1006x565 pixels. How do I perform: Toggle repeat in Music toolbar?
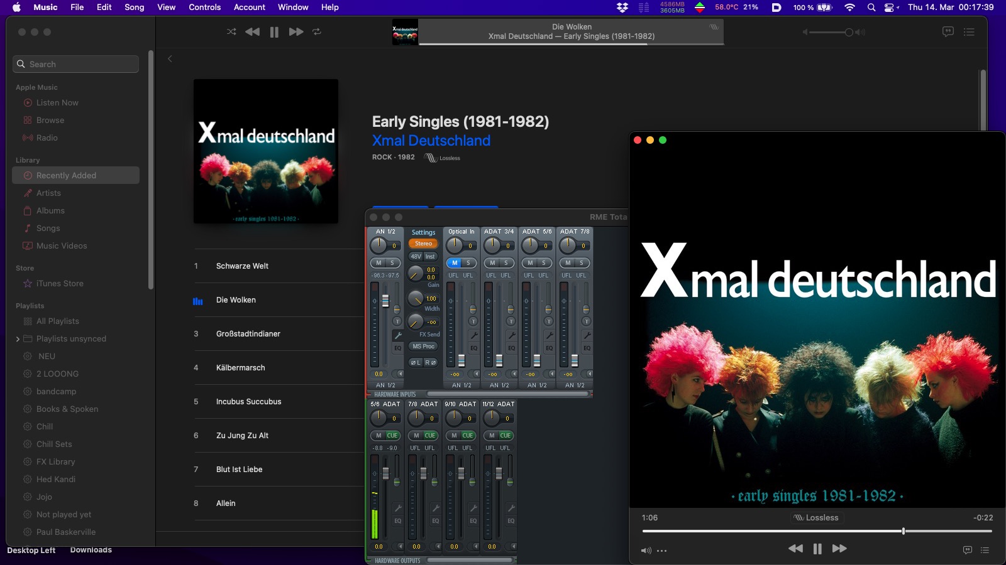pyautogui.click(x=317, y=31)
